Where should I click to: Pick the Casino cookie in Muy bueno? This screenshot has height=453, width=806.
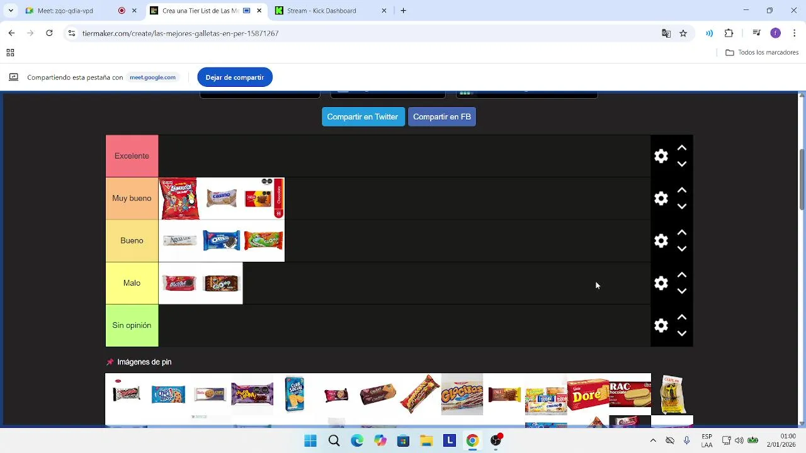click(222, 199)
